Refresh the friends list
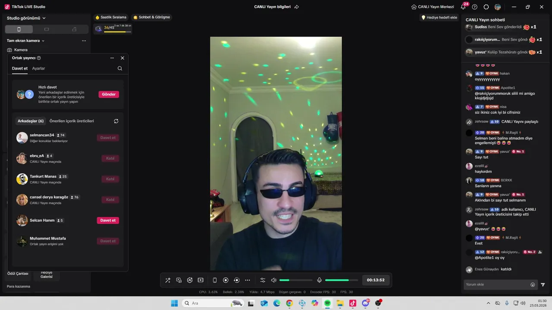The height and width of the screenshot is (310, 552). tap(116, 121)
